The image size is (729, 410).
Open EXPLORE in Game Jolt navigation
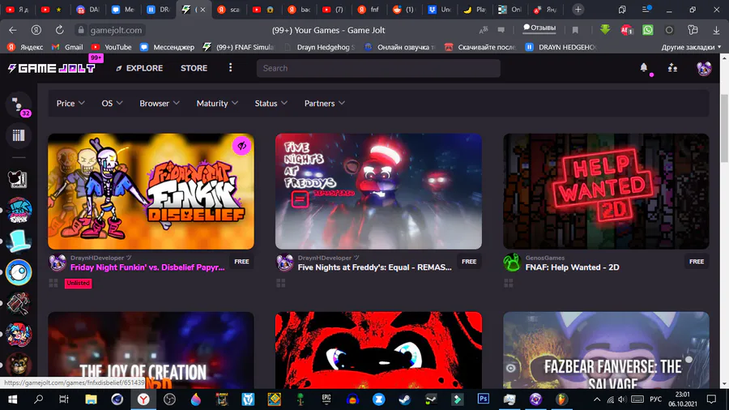point(139,68)
